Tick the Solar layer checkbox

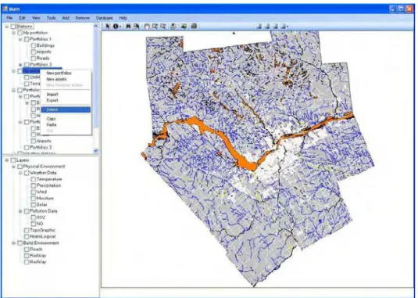pyautogui.click(x=34, y=205)
